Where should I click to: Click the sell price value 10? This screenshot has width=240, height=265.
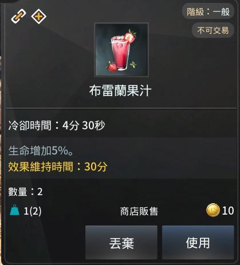(x=228, y=211)
